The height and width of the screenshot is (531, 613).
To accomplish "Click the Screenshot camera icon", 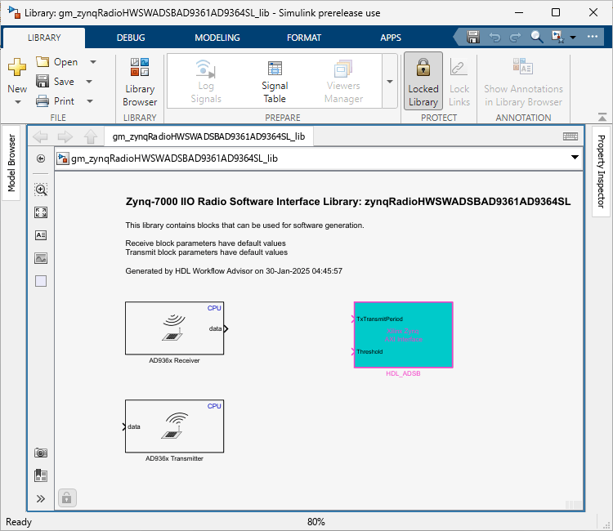I will coord(41,453).
